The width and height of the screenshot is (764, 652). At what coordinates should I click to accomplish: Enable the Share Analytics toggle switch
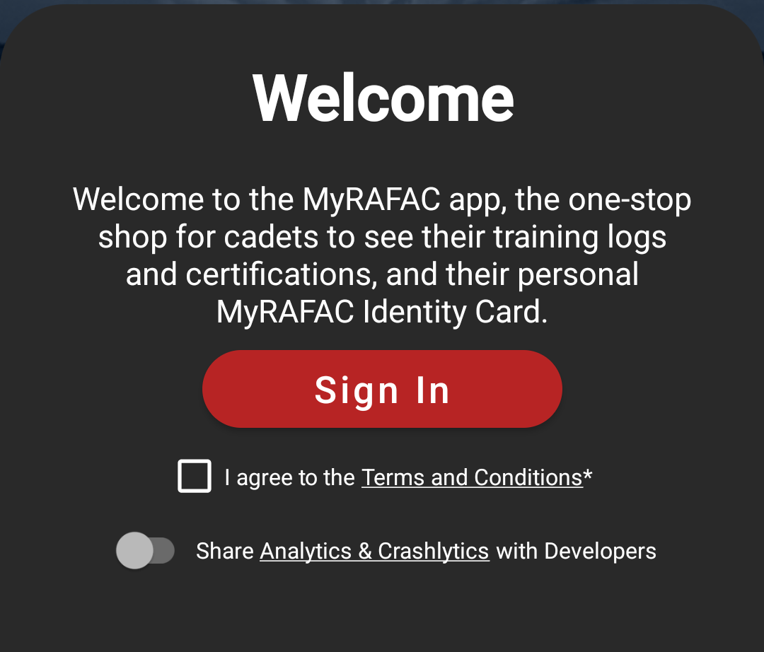coord(145,550)
